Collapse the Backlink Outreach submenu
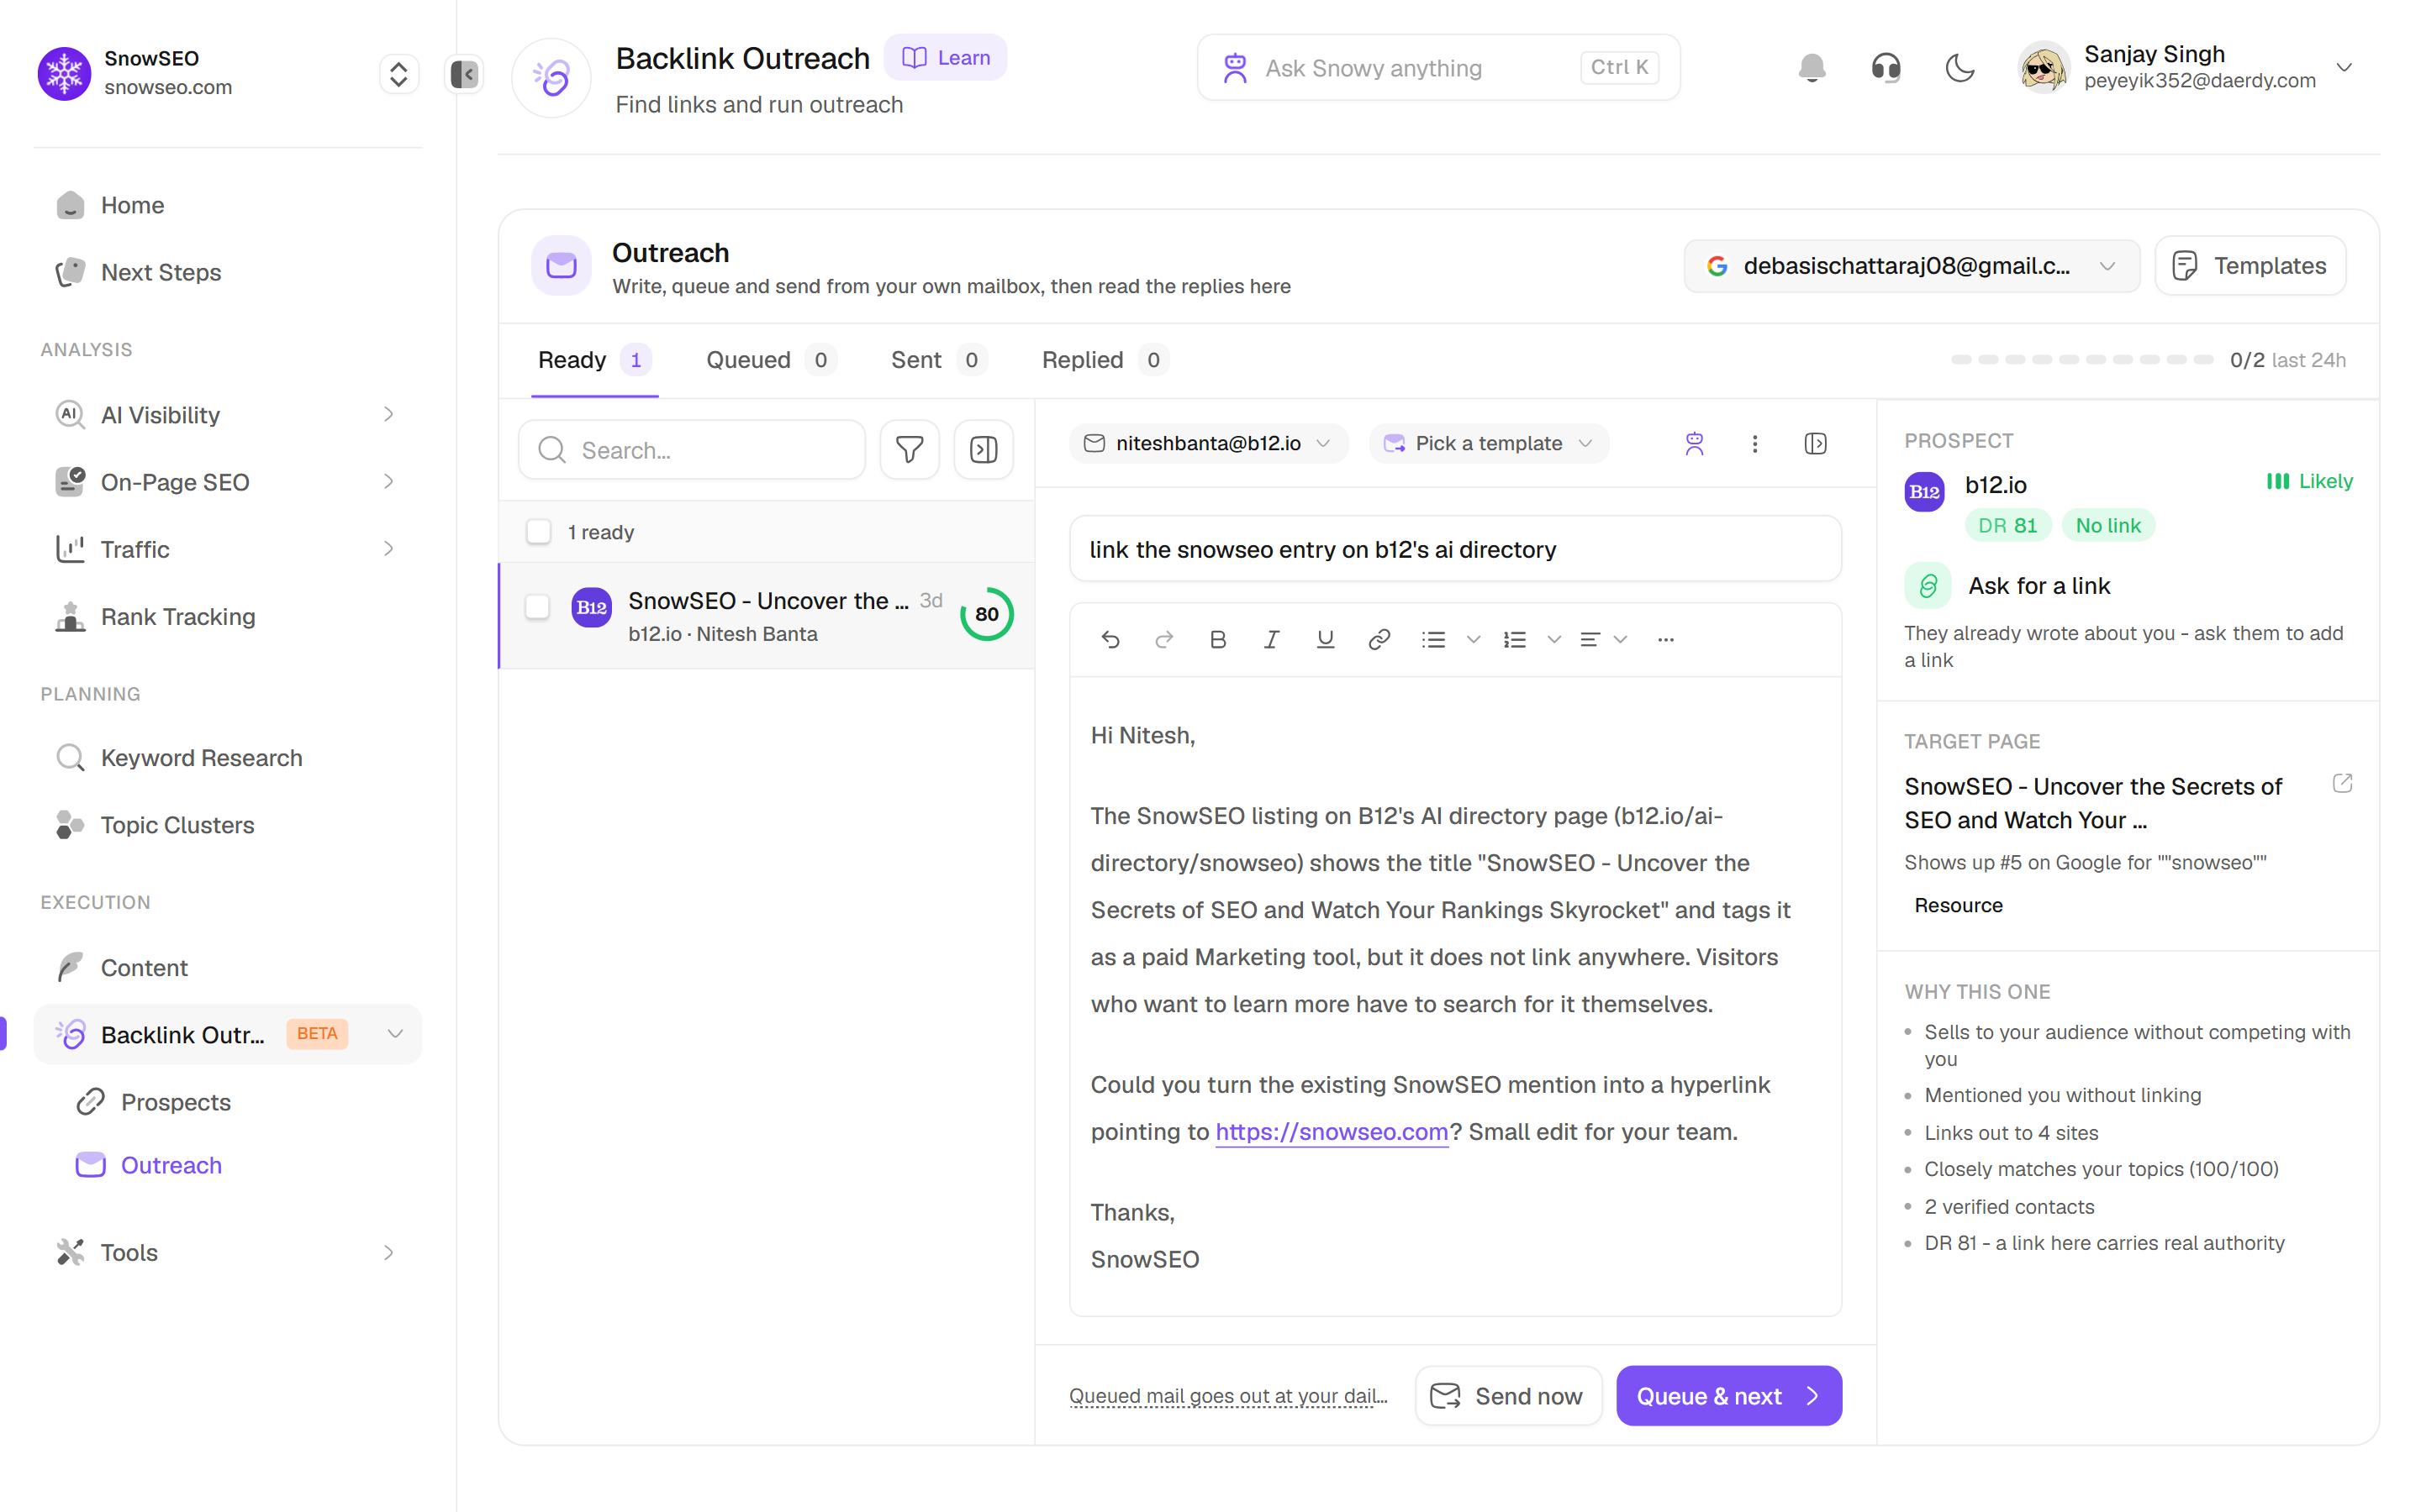2421x1512 pixels. click(395, 1034)
